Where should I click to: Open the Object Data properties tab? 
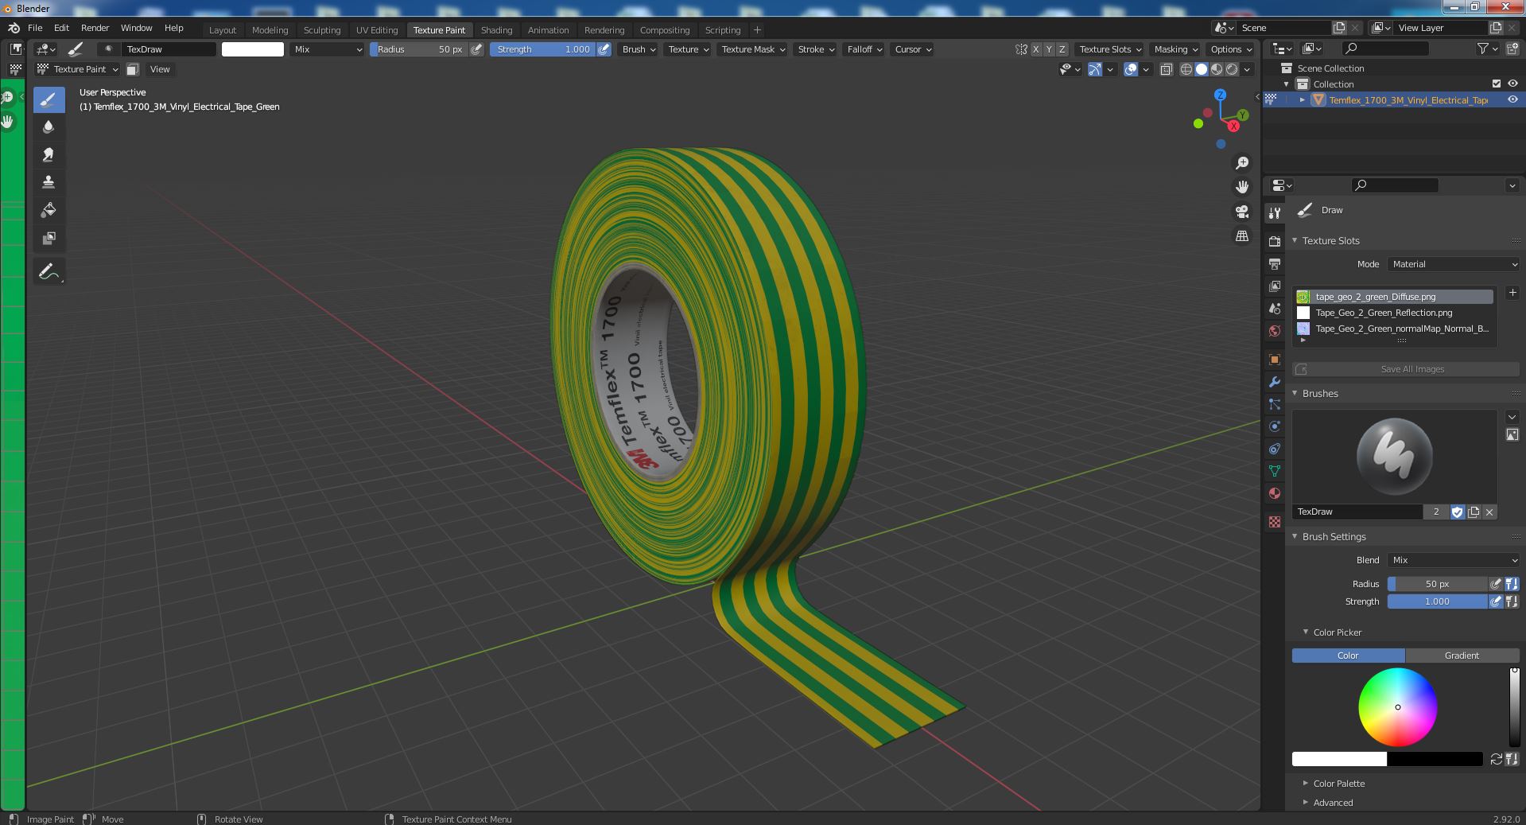[x=1275, y=471]
